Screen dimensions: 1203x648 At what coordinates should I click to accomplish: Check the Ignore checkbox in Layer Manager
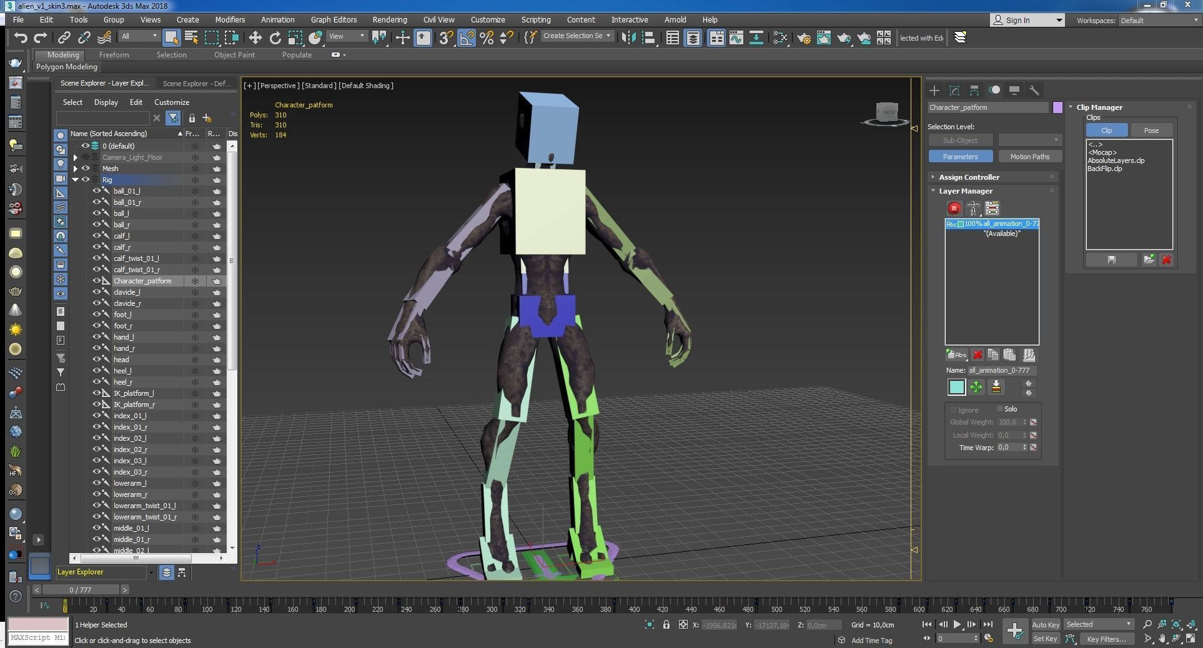coord(954,410)
